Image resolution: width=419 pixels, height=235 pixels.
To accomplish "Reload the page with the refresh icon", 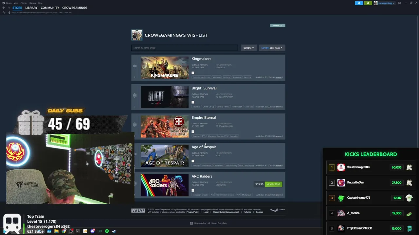I will [4, 12].
